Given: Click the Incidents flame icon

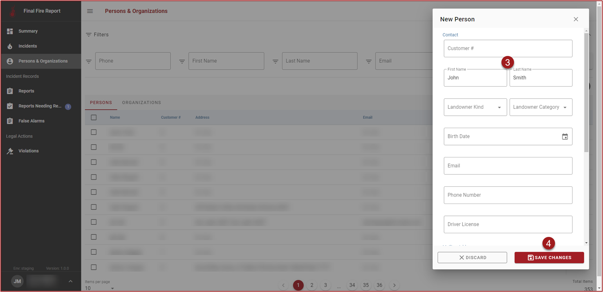Looking at the screenshot, I should click(x=10, y=46).
